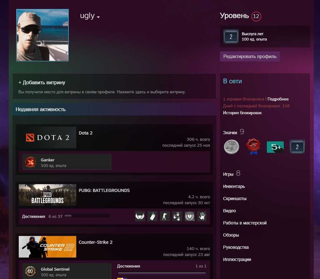The image size is (320, 279).
Task: Click the silver pillar community badge
Action: pyautogui.click(x=231, y=146)
